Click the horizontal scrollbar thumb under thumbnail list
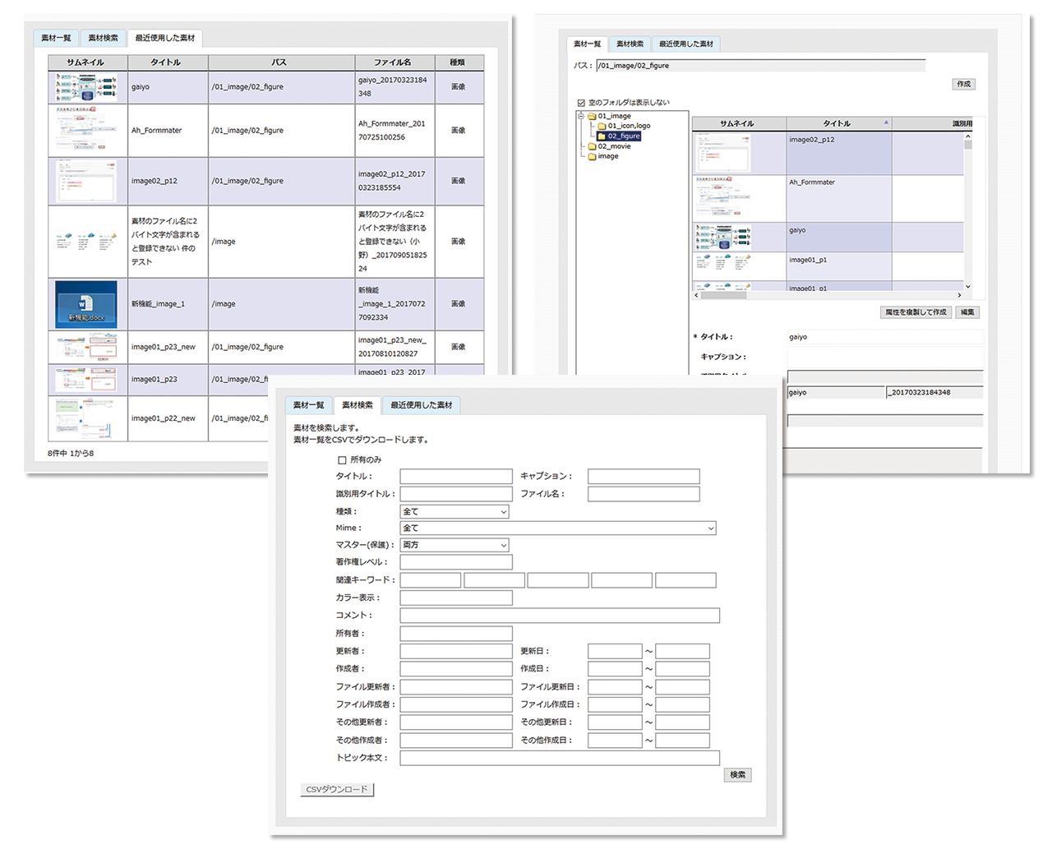1052x863 pixels. pos(723,295)
